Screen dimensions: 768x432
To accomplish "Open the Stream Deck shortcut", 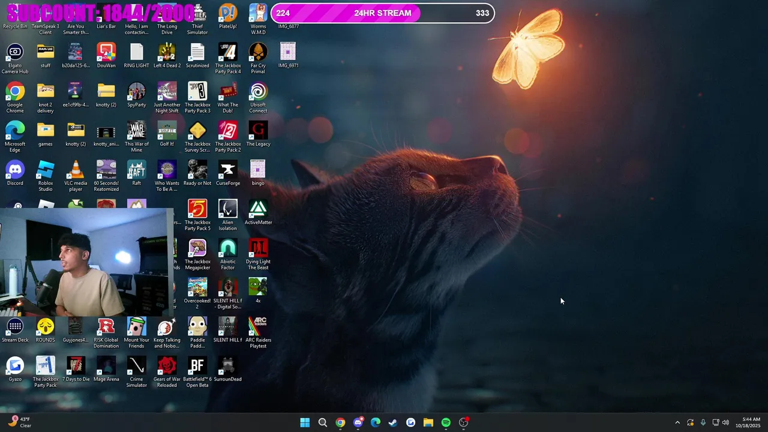I will point(15,329).
